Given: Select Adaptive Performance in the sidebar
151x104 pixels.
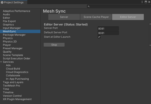Looking at the screenshot, I should [x=16, y=11].
